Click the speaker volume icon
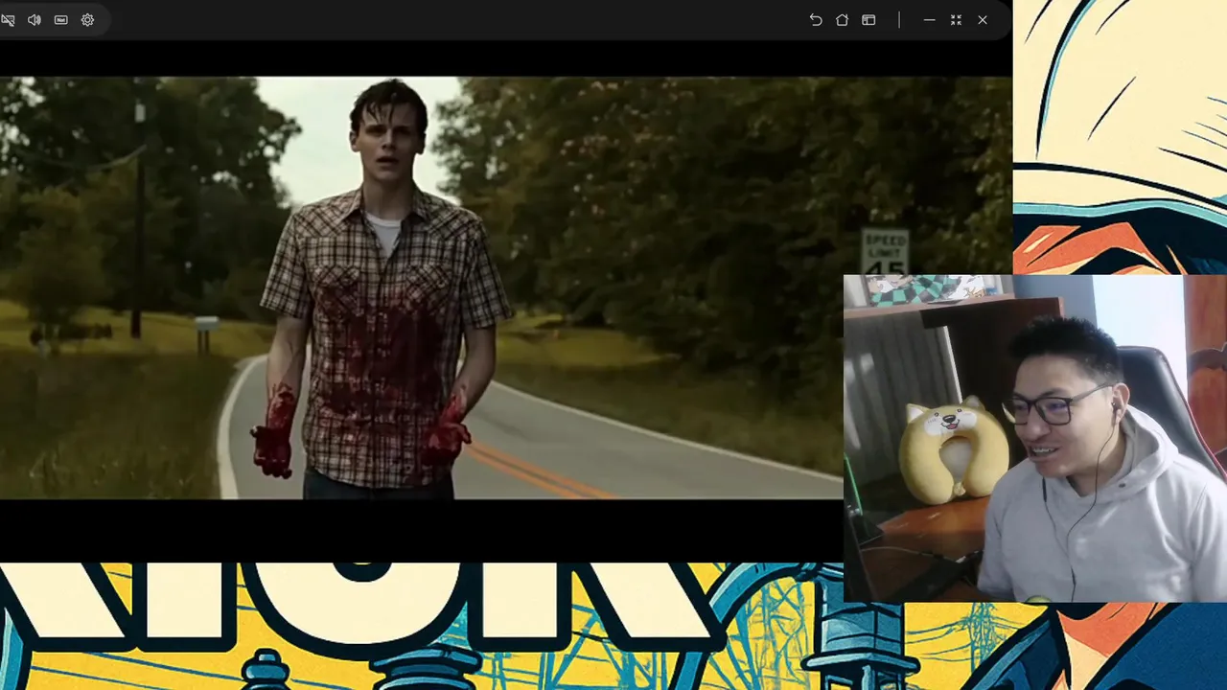The height and width of the screenshot is (690, 1227). [x=35, y=20]
